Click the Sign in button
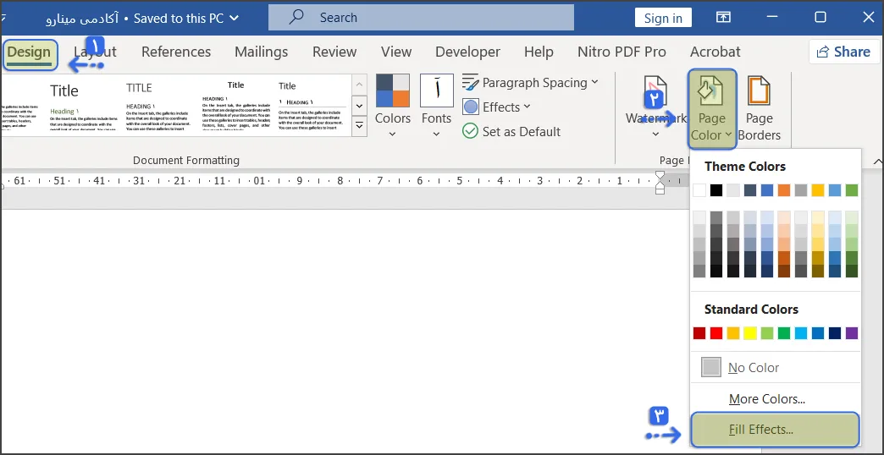The image size is (884, 455). [x=663, y=18]
